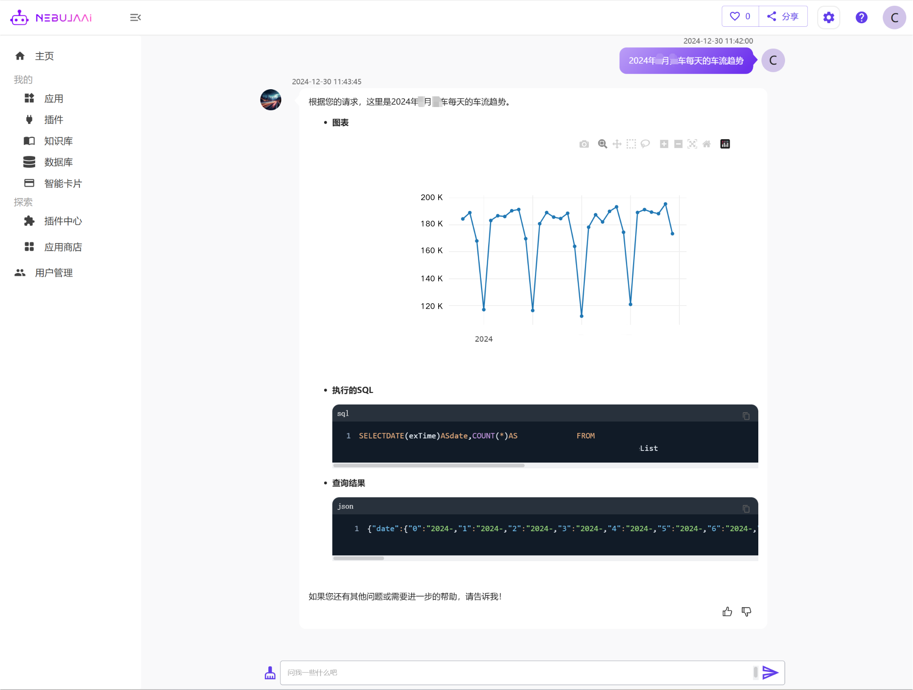Zoom in chart with plus icon

pos(664,144)
